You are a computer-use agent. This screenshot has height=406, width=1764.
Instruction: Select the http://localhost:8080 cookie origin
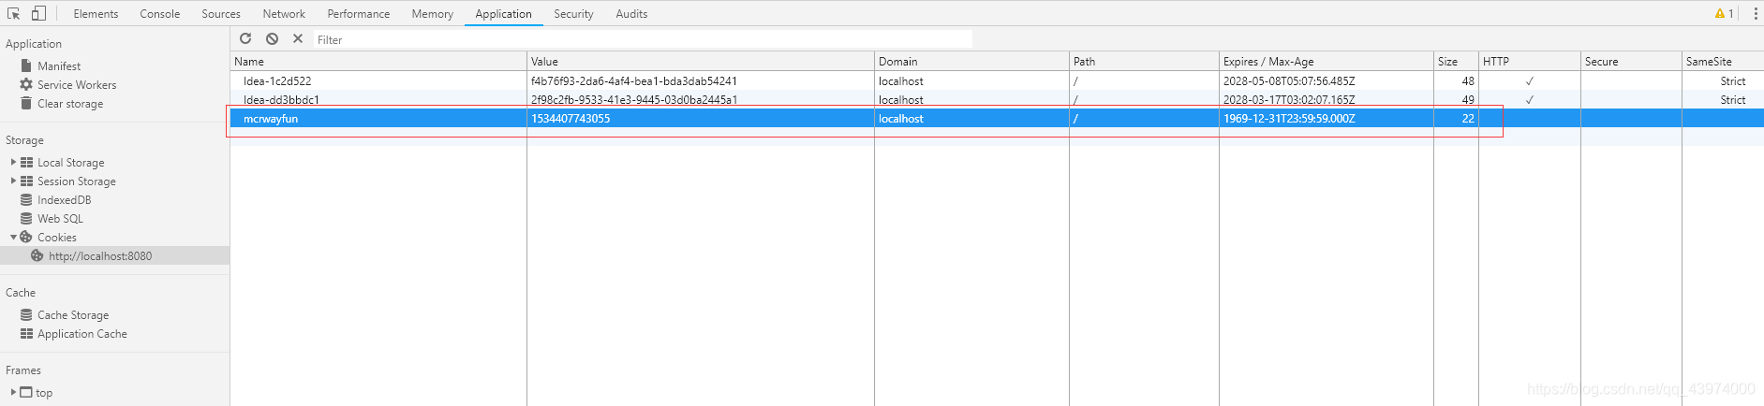(100, 255)
